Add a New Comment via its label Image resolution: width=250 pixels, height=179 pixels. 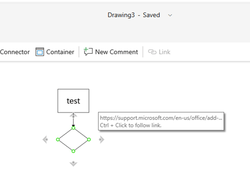[x=116, y=52]
